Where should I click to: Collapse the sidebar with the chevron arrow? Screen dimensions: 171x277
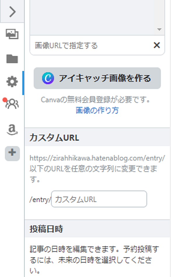pyautogui.click(x=12, y=11)
